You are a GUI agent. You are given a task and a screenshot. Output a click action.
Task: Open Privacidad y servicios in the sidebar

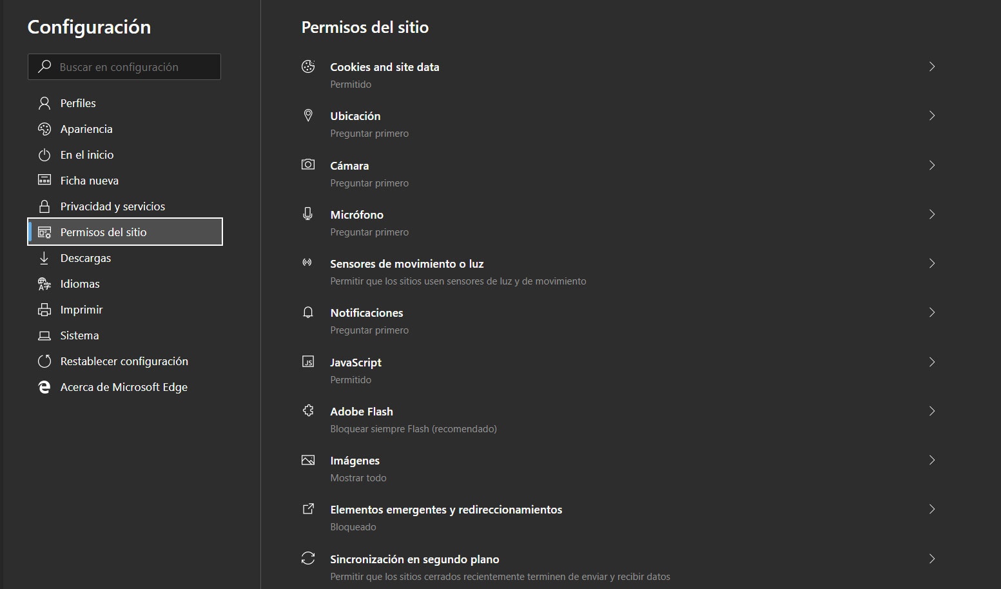pyautogui.click(x=112, y=206)
